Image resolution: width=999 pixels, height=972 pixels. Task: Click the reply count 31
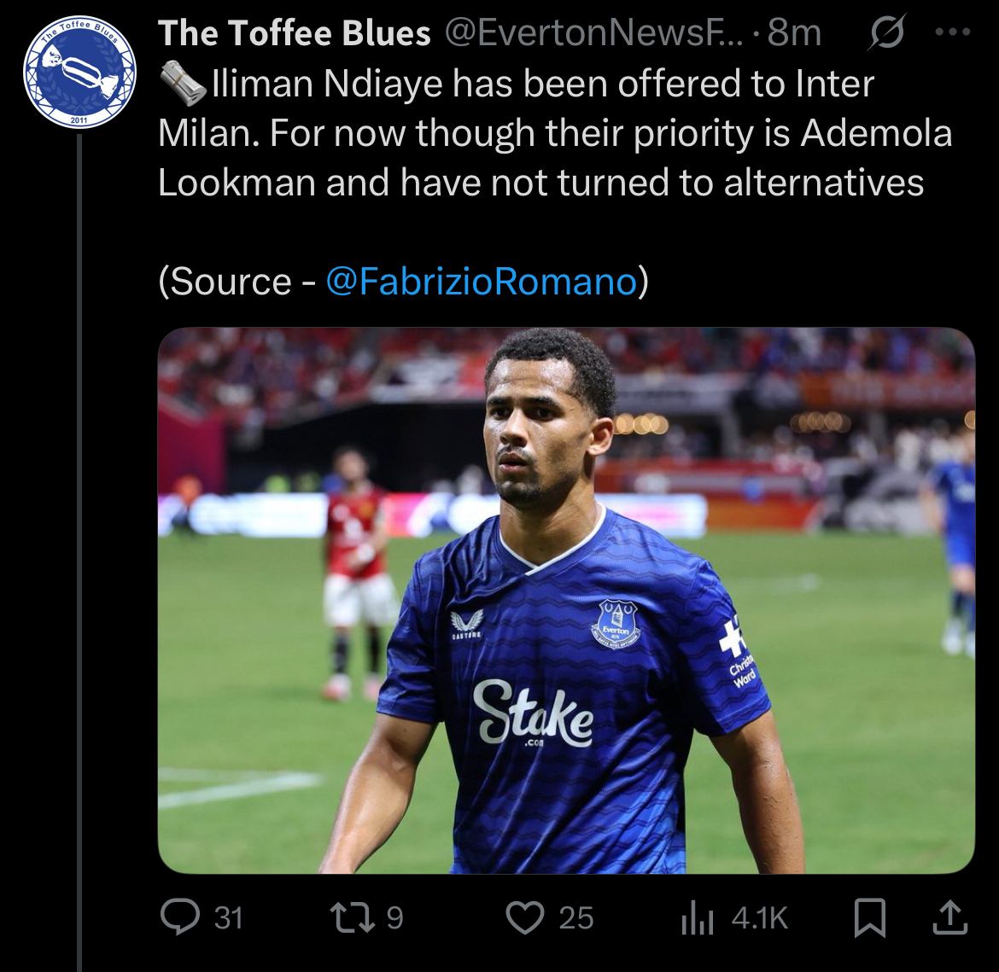click(x=229, y=918)
